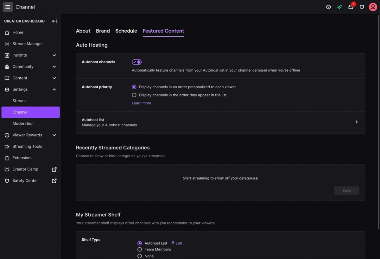Expand the Community sidebar section
This screenshot has width=380, height=259.
tap(54, 66)
